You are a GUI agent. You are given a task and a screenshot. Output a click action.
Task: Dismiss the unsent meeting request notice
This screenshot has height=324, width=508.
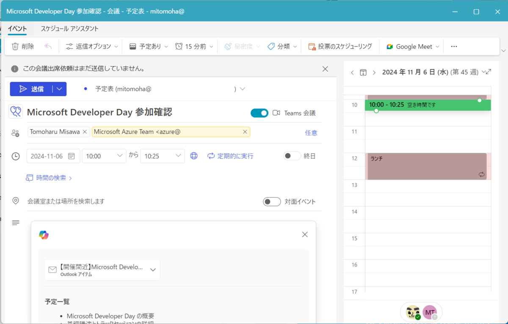click(325, 69)
